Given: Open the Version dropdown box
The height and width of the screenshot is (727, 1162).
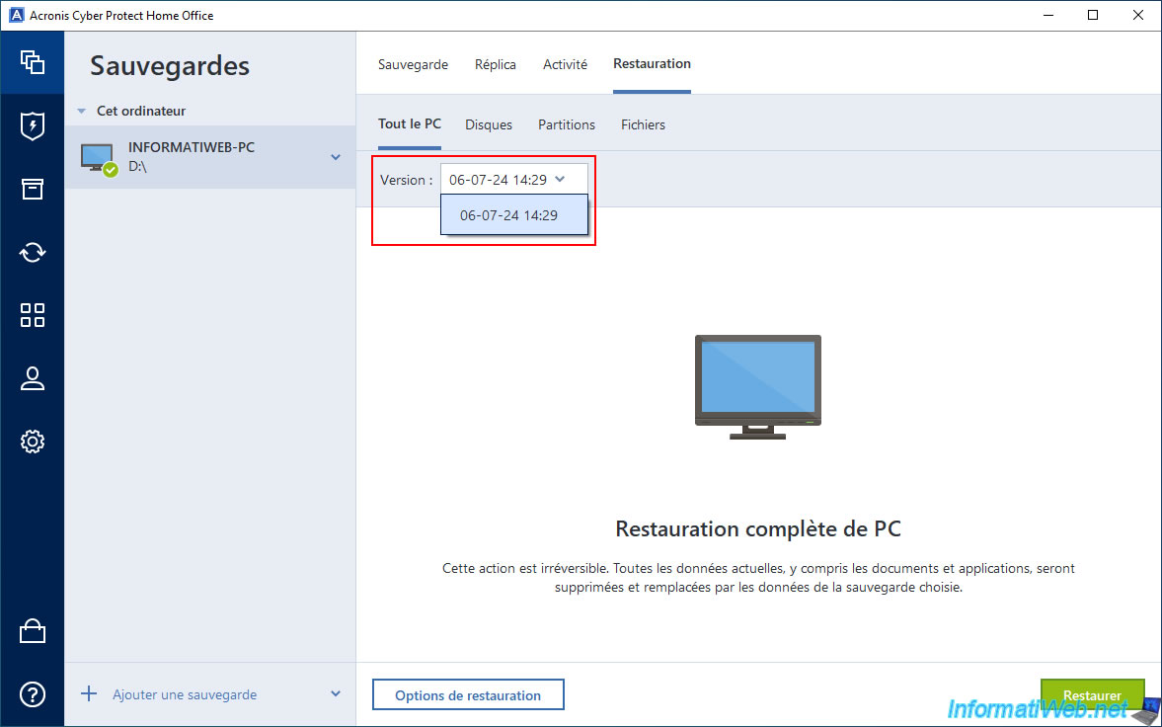Looking at the screenshot, I should pyautogui.click(x=513, y=180).
